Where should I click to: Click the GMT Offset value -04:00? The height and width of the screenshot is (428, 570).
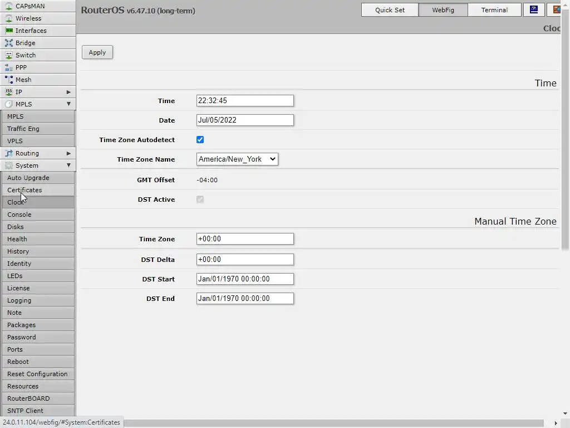(x=207, y=180)
